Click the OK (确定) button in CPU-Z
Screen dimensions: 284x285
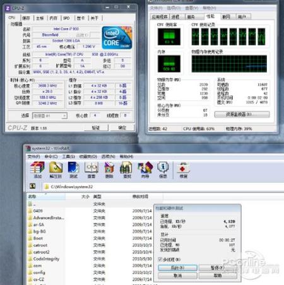(122, 127)
